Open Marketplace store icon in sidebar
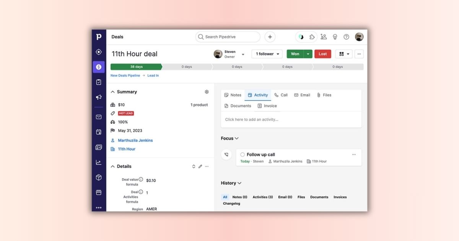This screenshot has width=459, height=241. [99, 192]
